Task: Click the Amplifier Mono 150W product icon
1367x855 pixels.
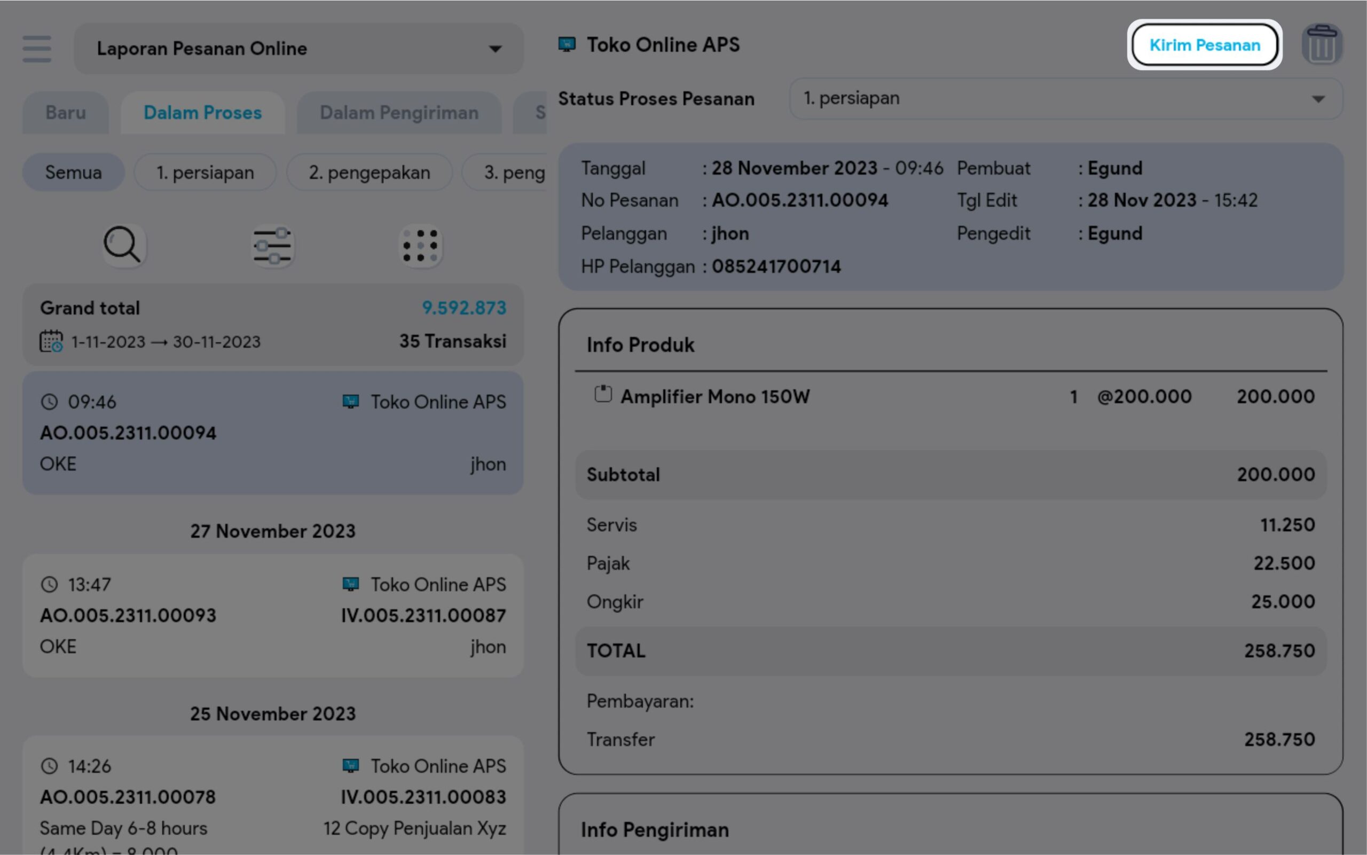Action: [603, 394]
